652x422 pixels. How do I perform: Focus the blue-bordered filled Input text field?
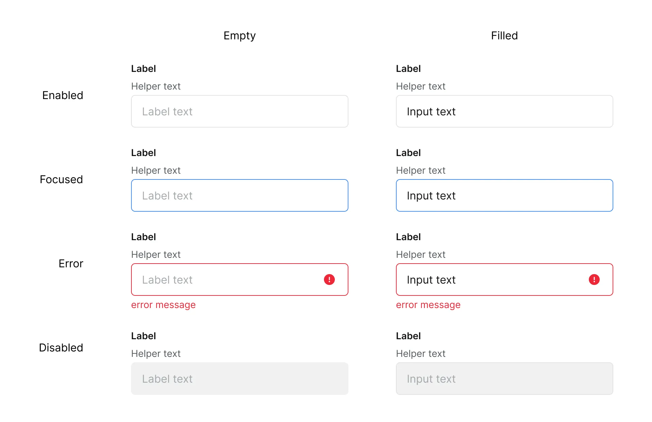504,195
